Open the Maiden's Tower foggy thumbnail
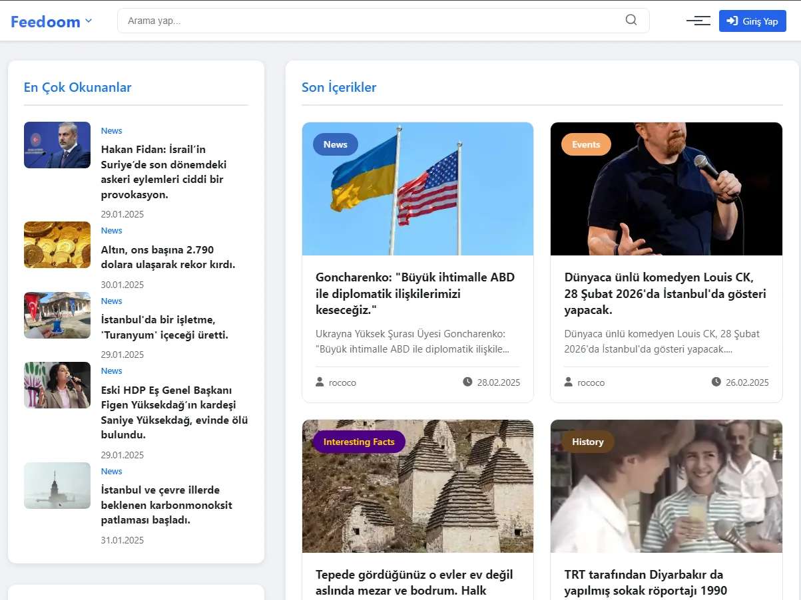Viewport: 801px width, 600px height. click(x=57, y=486)
